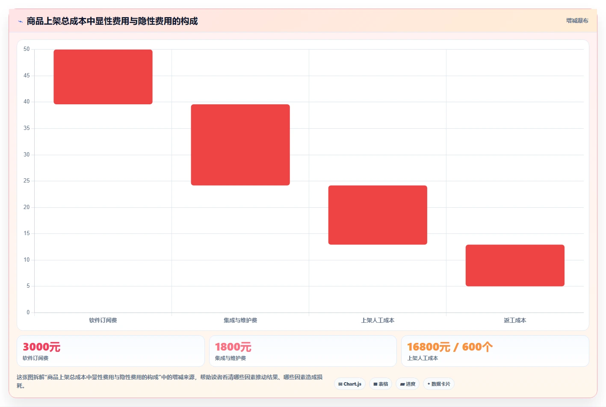Open the 1800元 data card
This screenshot has height=407, width=606.
(x=303, y=351)
